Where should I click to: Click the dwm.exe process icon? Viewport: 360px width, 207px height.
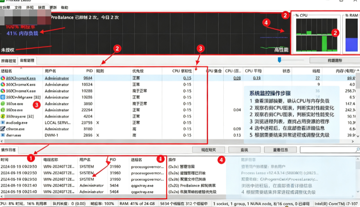click(3, 135)
